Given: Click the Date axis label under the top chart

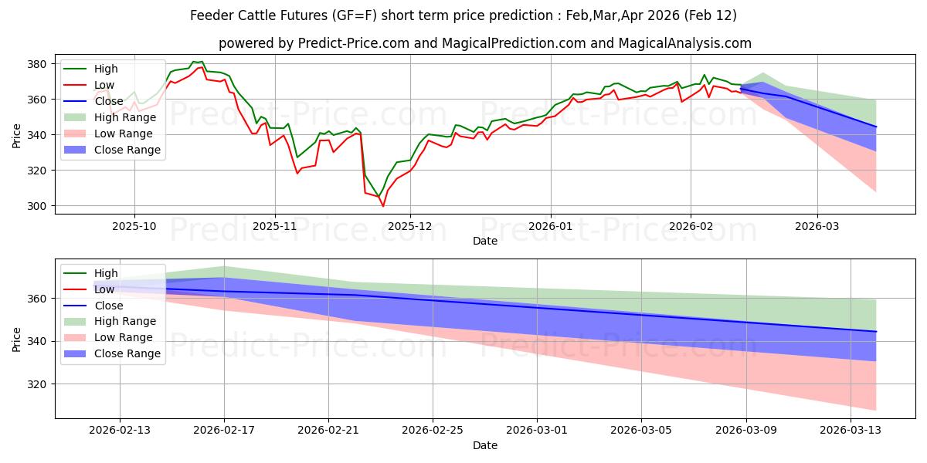Looking at the screenshot, I should click(x=484, y=241).
